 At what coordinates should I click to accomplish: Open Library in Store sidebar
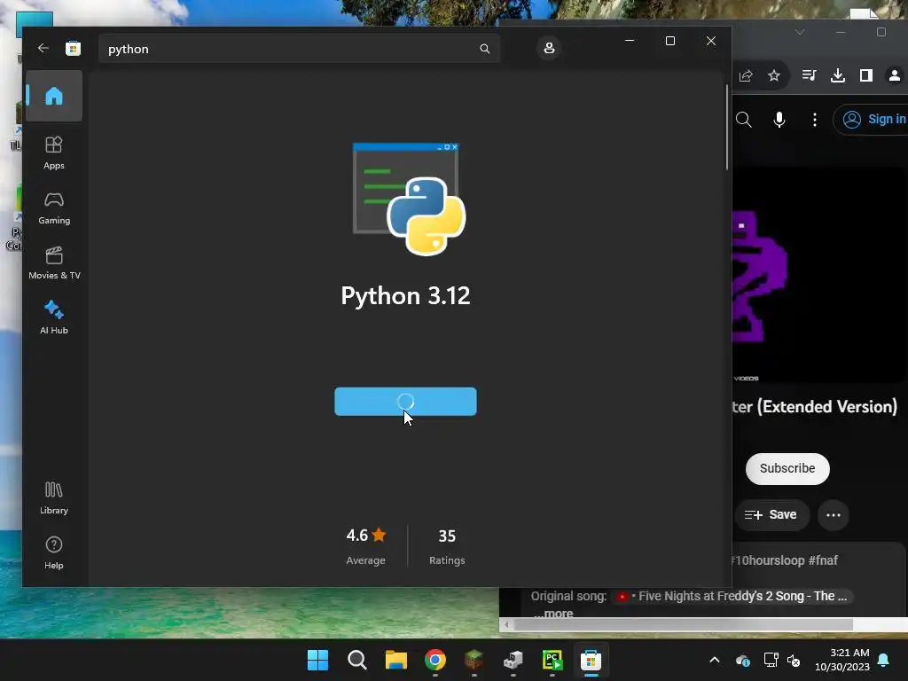coord(54,497)
